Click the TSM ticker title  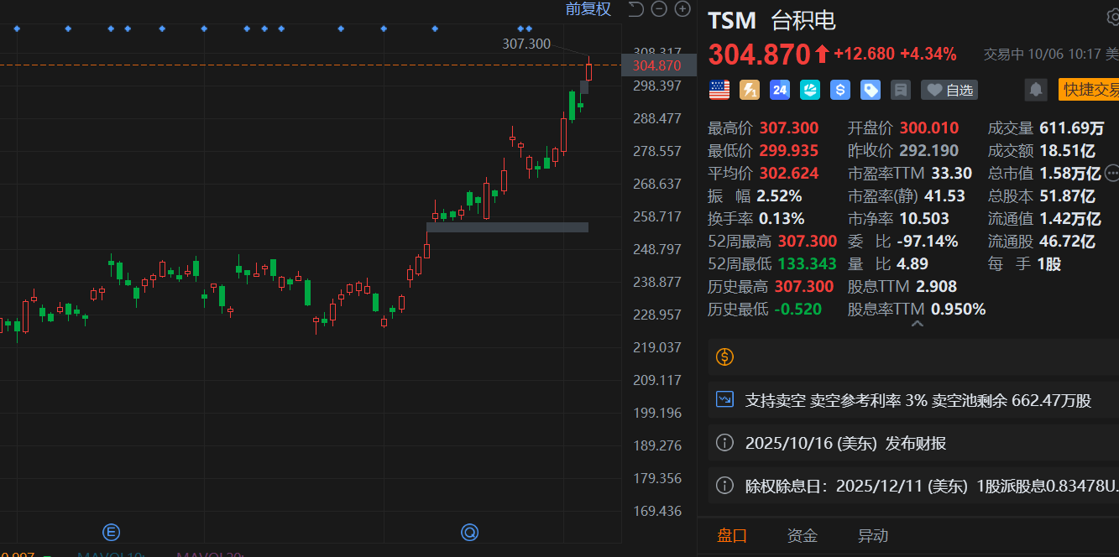pos(732,20)
